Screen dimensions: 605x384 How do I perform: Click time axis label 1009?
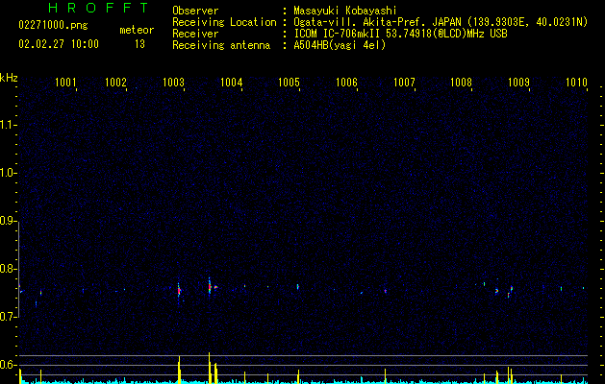tap(519, 83)
